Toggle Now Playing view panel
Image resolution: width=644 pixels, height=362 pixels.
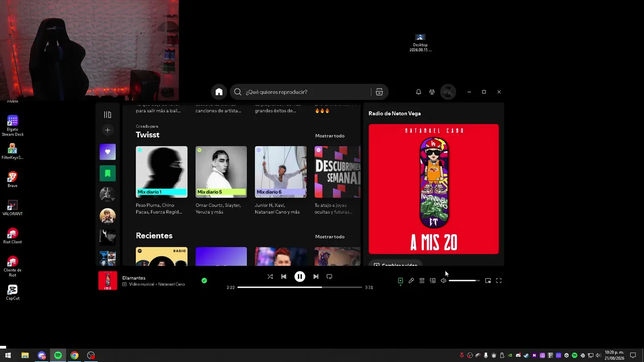tap(400, 281)
